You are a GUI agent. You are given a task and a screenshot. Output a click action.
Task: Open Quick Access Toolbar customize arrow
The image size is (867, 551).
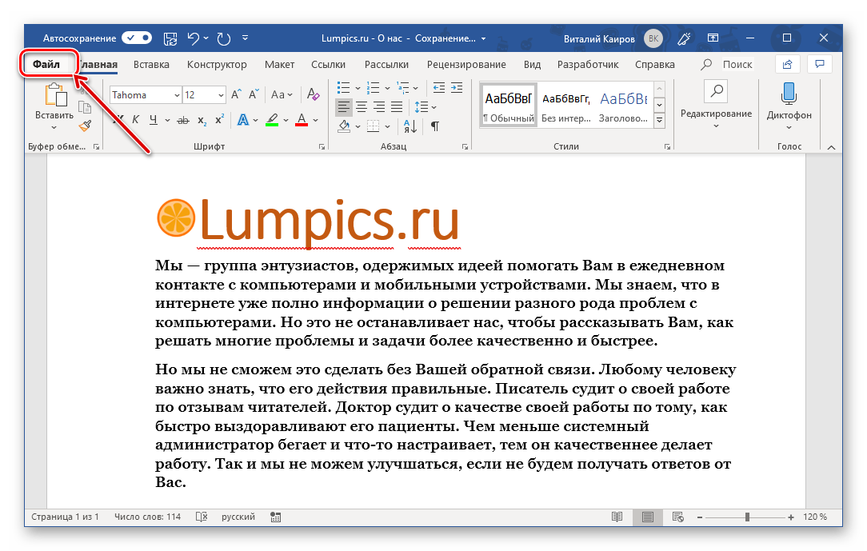coord(245,38)
